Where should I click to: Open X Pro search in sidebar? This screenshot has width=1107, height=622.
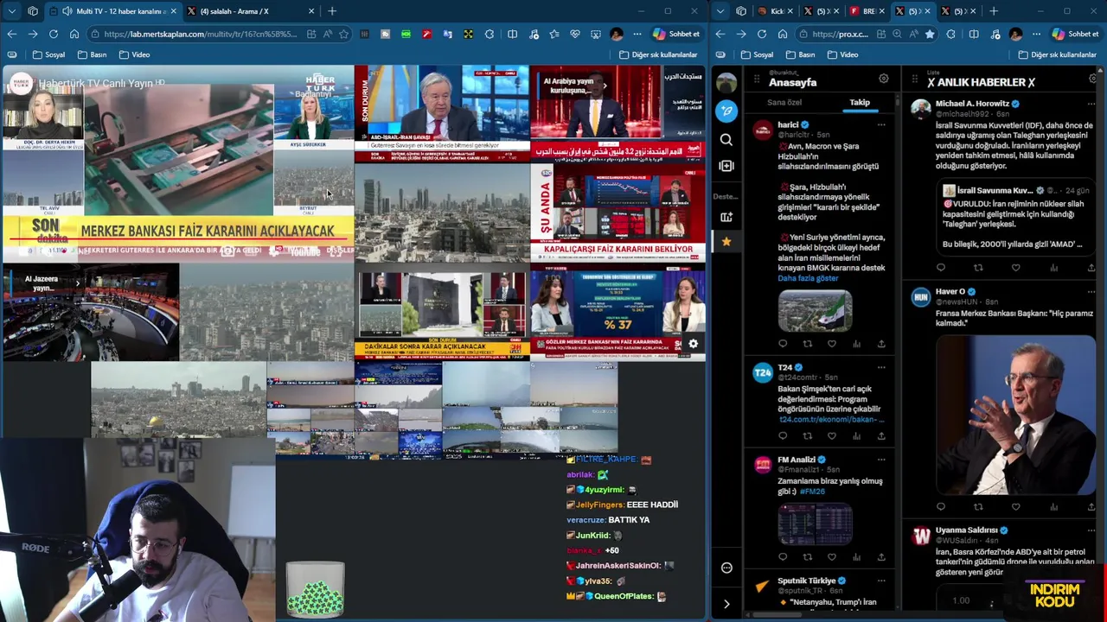click(726, 139)
